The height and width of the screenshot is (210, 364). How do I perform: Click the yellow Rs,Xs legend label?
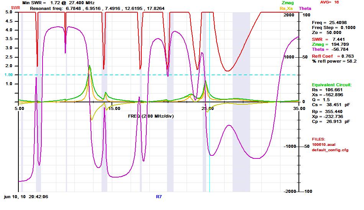click(287, 8)
